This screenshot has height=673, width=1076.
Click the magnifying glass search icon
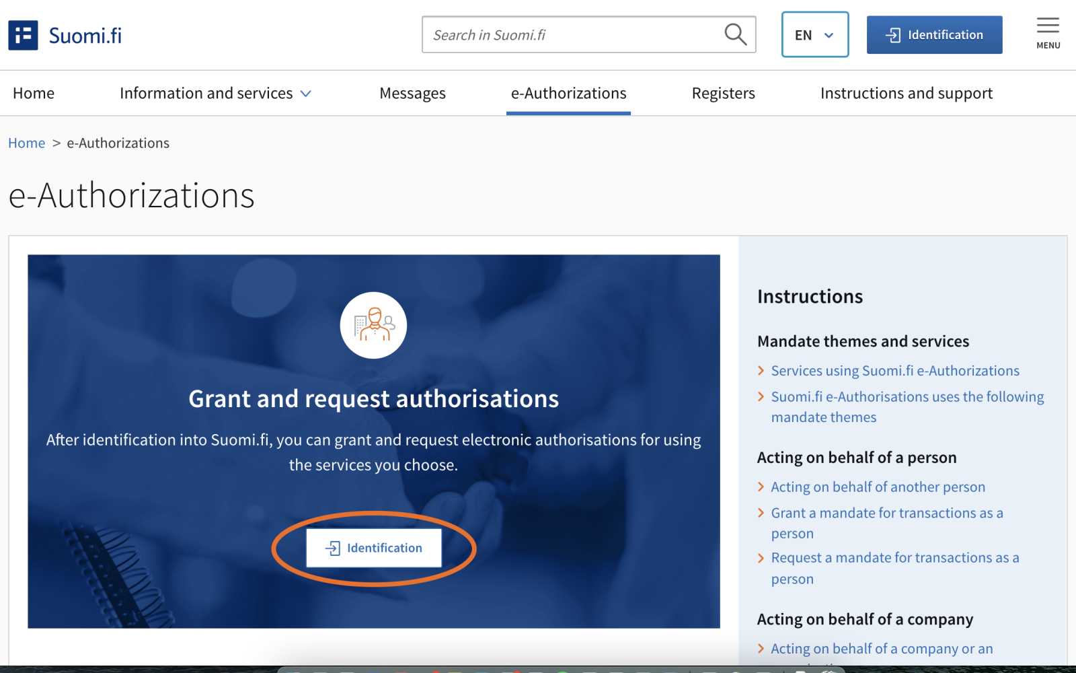[735, 34]
